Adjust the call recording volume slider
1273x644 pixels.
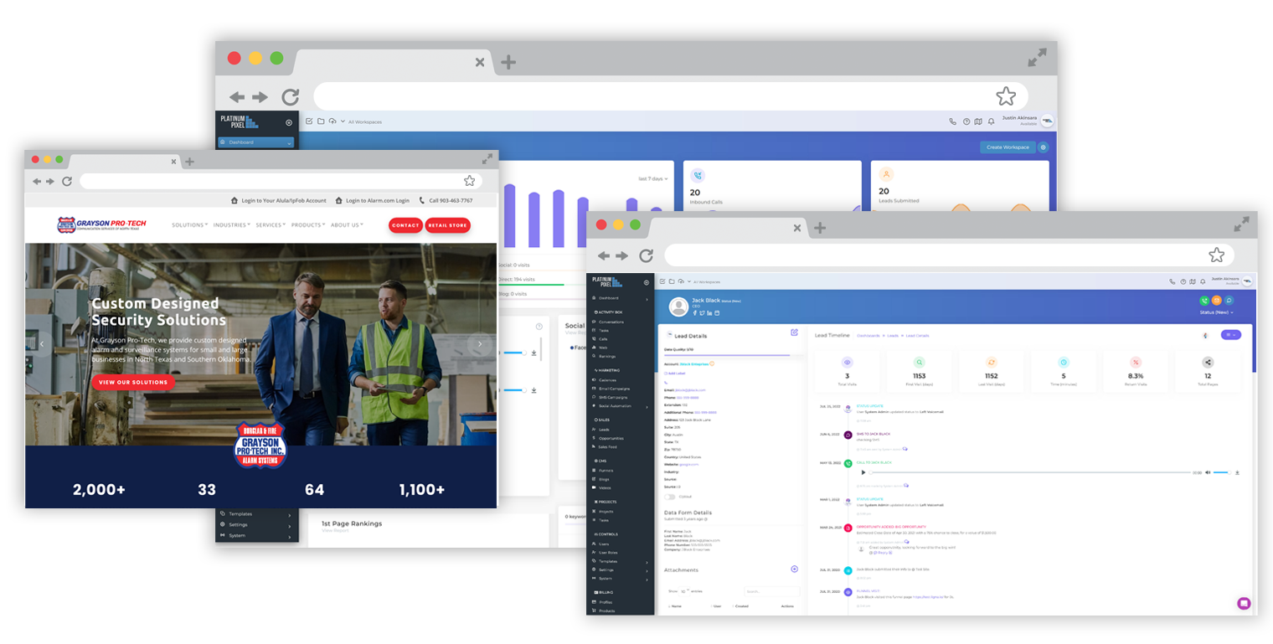pos(1223,472)
